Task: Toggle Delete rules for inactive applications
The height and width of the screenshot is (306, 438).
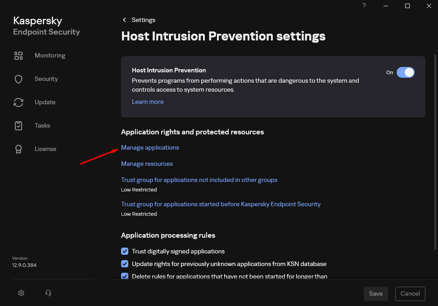Action: tap(125, 276)
